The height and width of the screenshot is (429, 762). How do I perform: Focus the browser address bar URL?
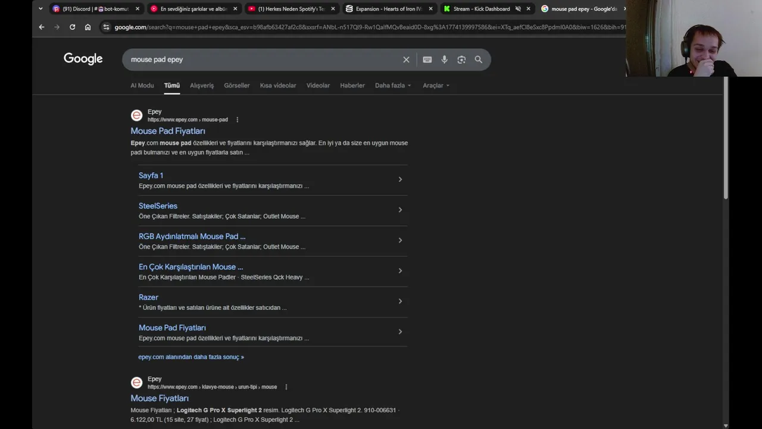[x=369, y=27]
